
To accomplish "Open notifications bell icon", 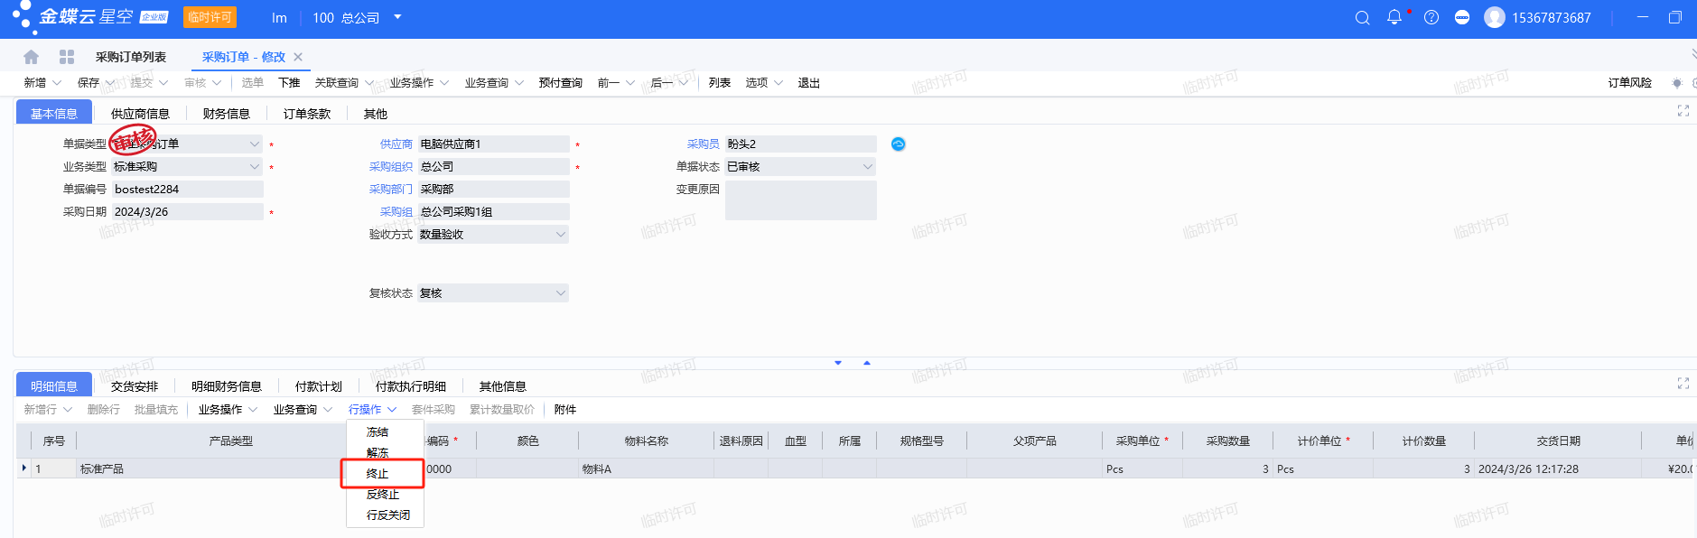I will tap(1394, 17).
